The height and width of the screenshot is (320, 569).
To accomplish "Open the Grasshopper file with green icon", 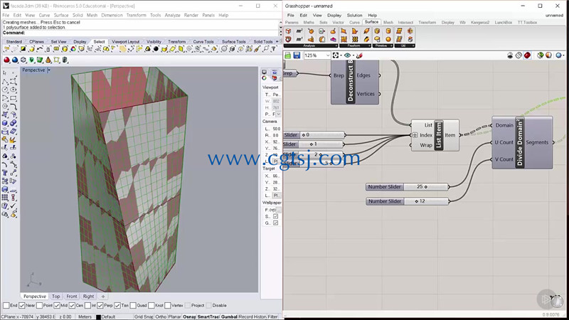I will coord(288,55).
